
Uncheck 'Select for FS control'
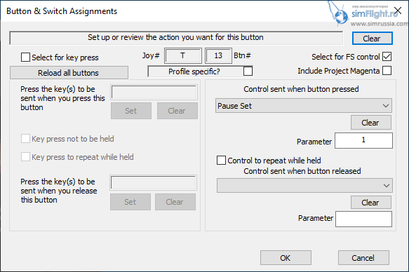387,57
